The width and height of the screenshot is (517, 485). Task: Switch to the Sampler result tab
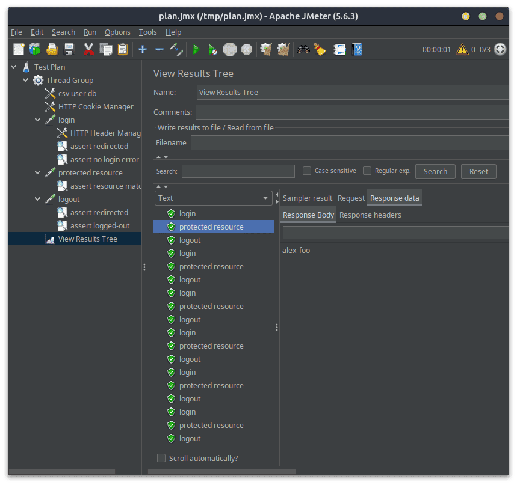click(x=307, y=198)
